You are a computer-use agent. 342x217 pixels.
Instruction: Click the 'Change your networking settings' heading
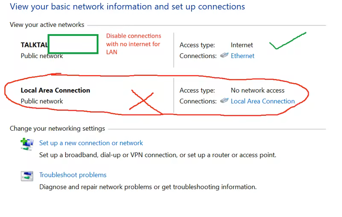(57, 128)
